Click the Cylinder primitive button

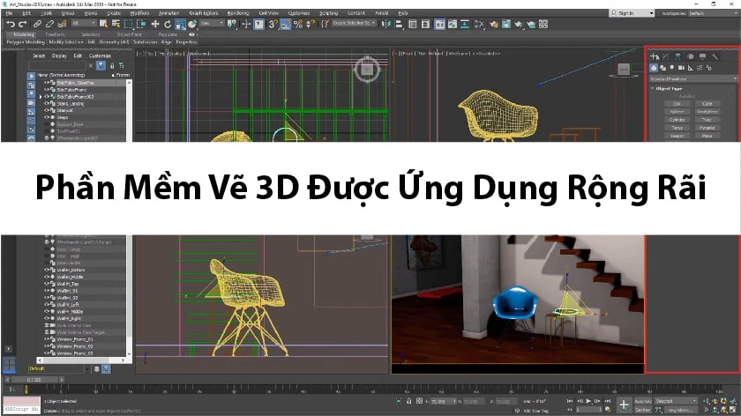tap(677, 120)
